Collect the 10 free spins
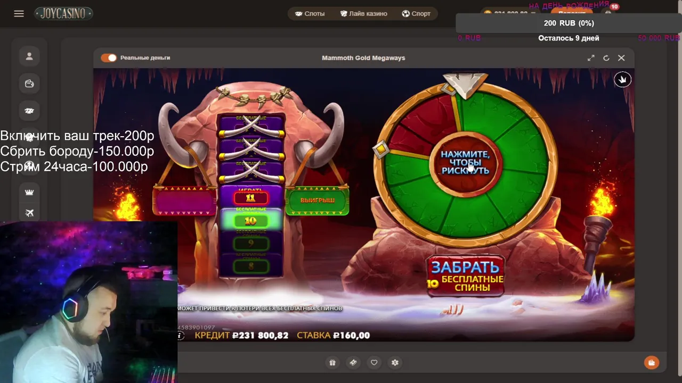 (465, 276)
